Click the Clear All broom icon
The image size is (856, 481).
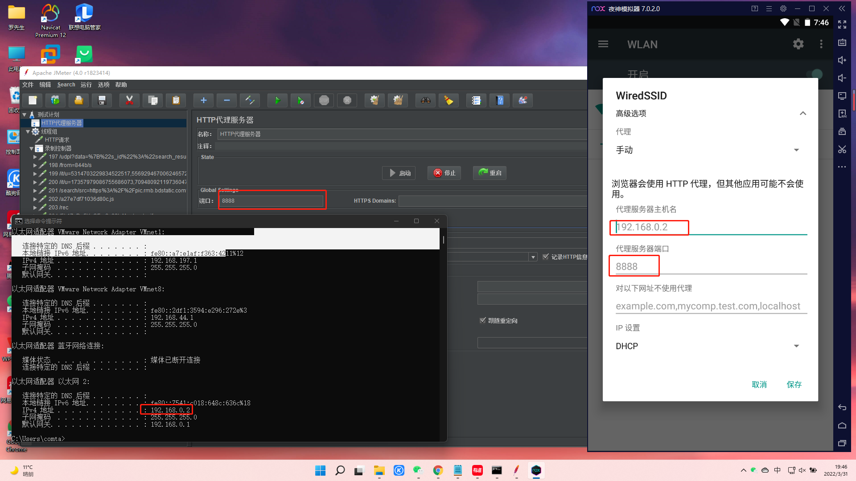click(398, 100)
